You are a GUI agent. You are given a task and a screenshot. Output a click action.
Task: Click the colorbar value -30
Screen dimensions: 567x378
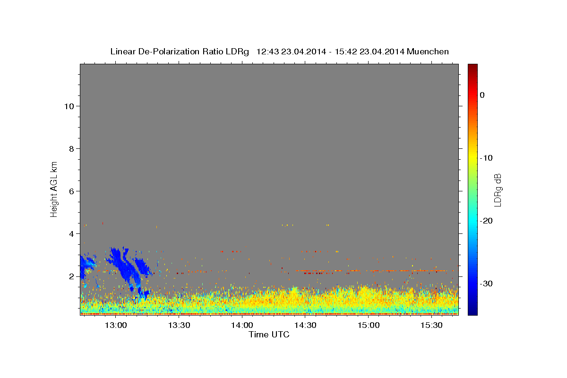coord(486,283)
